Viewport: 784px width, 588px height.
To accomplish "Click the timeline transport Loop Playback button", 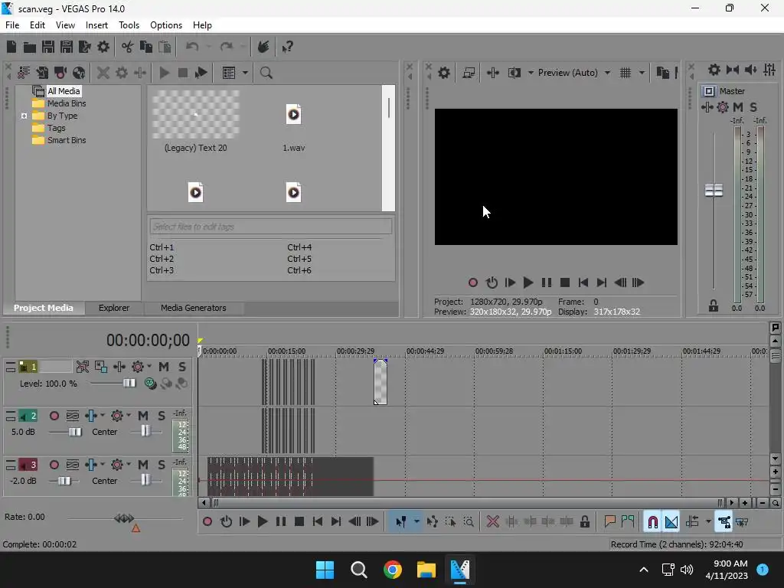I will point(226,522).
